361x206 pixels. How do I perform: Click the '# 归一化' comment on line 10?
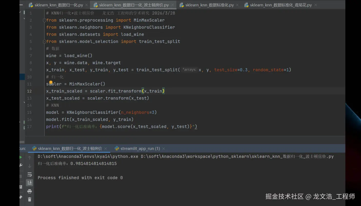55,77
